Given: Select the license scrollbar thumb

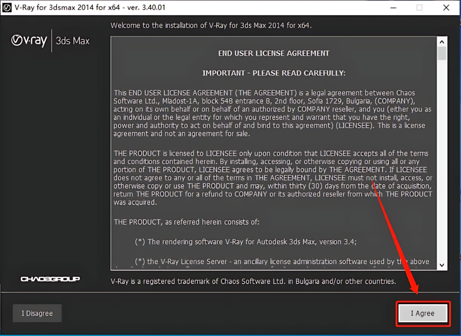Looking at the screenshot, I should coord(442,54).
